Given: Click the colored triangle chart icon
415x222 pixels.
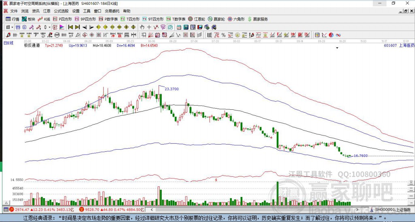Looking at the screenshot, I should [62, 27].
